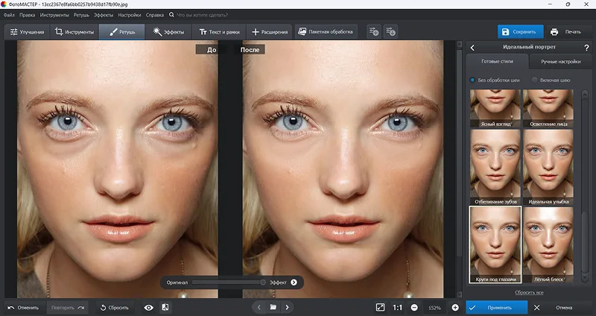The image size is (596, 316).
Task: Open help question mark icon
Action: [x=586, y=48]
